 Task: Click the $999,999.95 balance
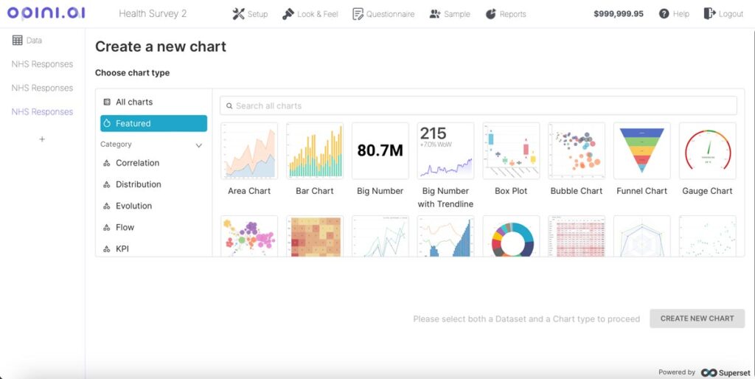pyautogui.click(x=619, y=14)
